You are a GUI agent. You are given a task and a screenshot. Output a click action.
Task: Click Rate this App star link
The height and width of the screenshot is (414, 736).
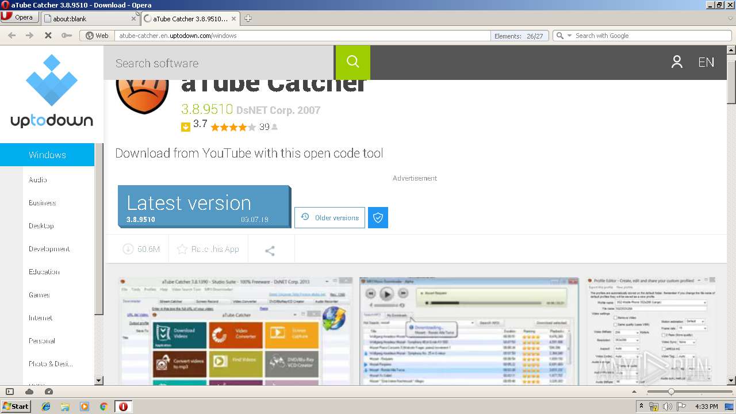click(x=208, y=249)
